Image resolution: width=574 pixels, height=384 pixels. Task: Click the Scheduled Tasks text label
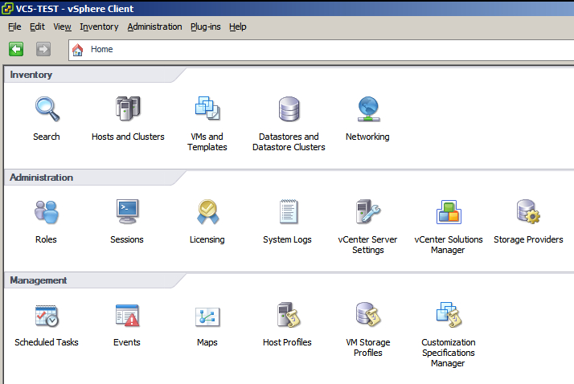[47, 342]
